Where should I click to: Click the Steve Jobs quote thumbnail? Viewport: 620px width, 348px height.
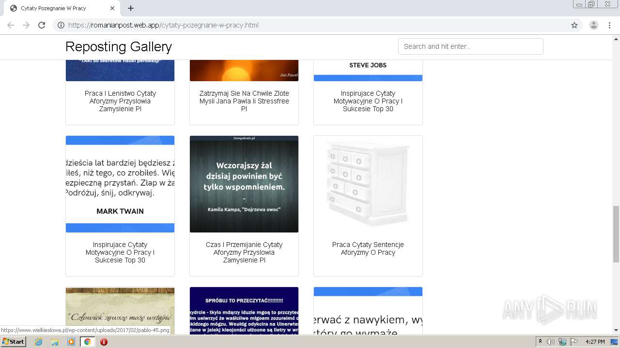[368, 71]
